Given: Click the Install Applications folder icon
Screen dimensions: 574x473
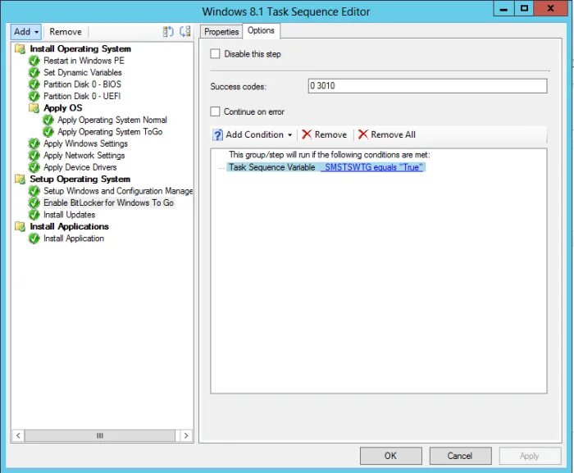Looking at the screenshot, I should 20,226.
